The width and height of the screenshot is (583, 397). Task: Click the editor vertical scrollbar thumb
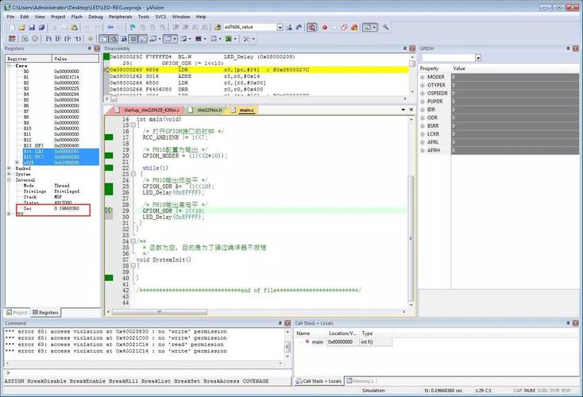coord(411,238)
